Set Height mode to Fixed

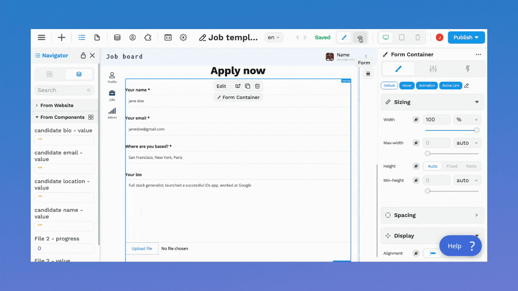click(452, 166)
